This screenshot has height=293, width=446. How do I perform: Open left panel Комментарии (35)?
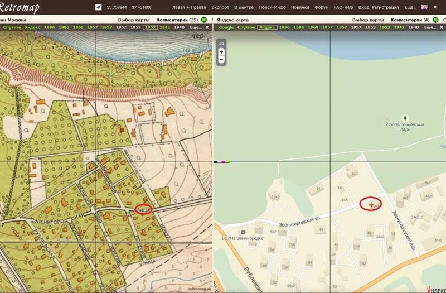177,20
